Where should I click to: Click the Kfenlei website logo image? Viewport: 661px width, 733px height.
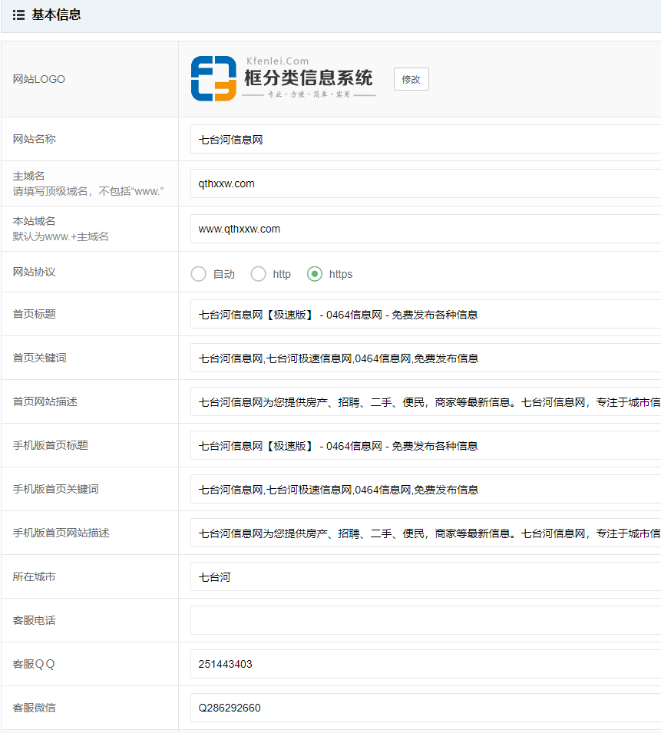[283, 78]
